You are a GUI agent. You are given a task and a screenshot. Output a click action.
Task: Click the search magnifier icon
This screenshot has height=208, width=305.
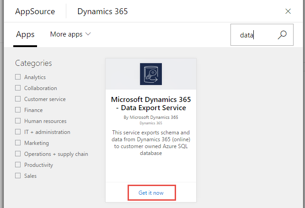(282, 35)
